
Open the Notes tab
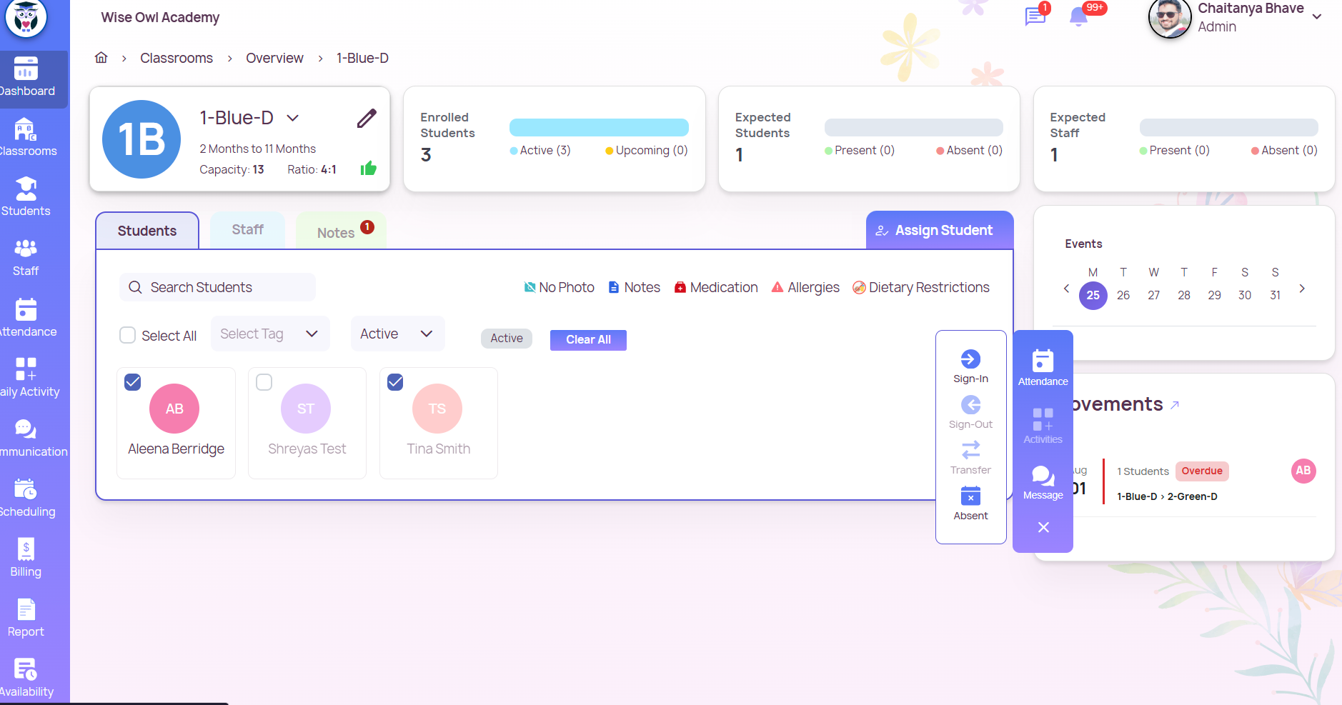click(x=336, y=232)
